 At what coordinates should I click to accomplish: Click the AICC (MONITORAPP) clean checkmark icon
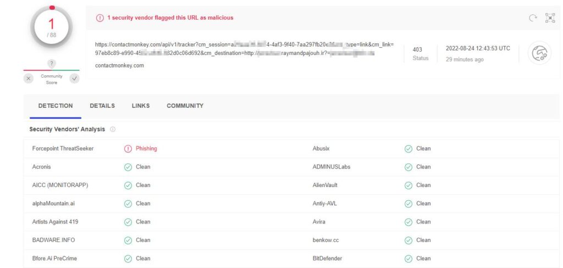pyautogui.click(x=128, y=185)
